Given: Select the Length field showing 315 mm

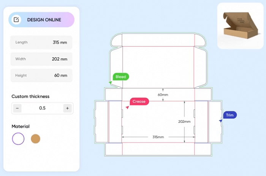Looking at the screenshot, I should [x=41, y=42].
